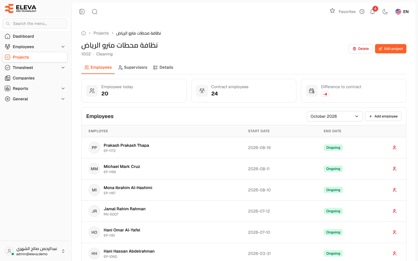Click the MM avatar for Michael Cruz
Viewport: 418px width, 261px height.
(94, 169)
